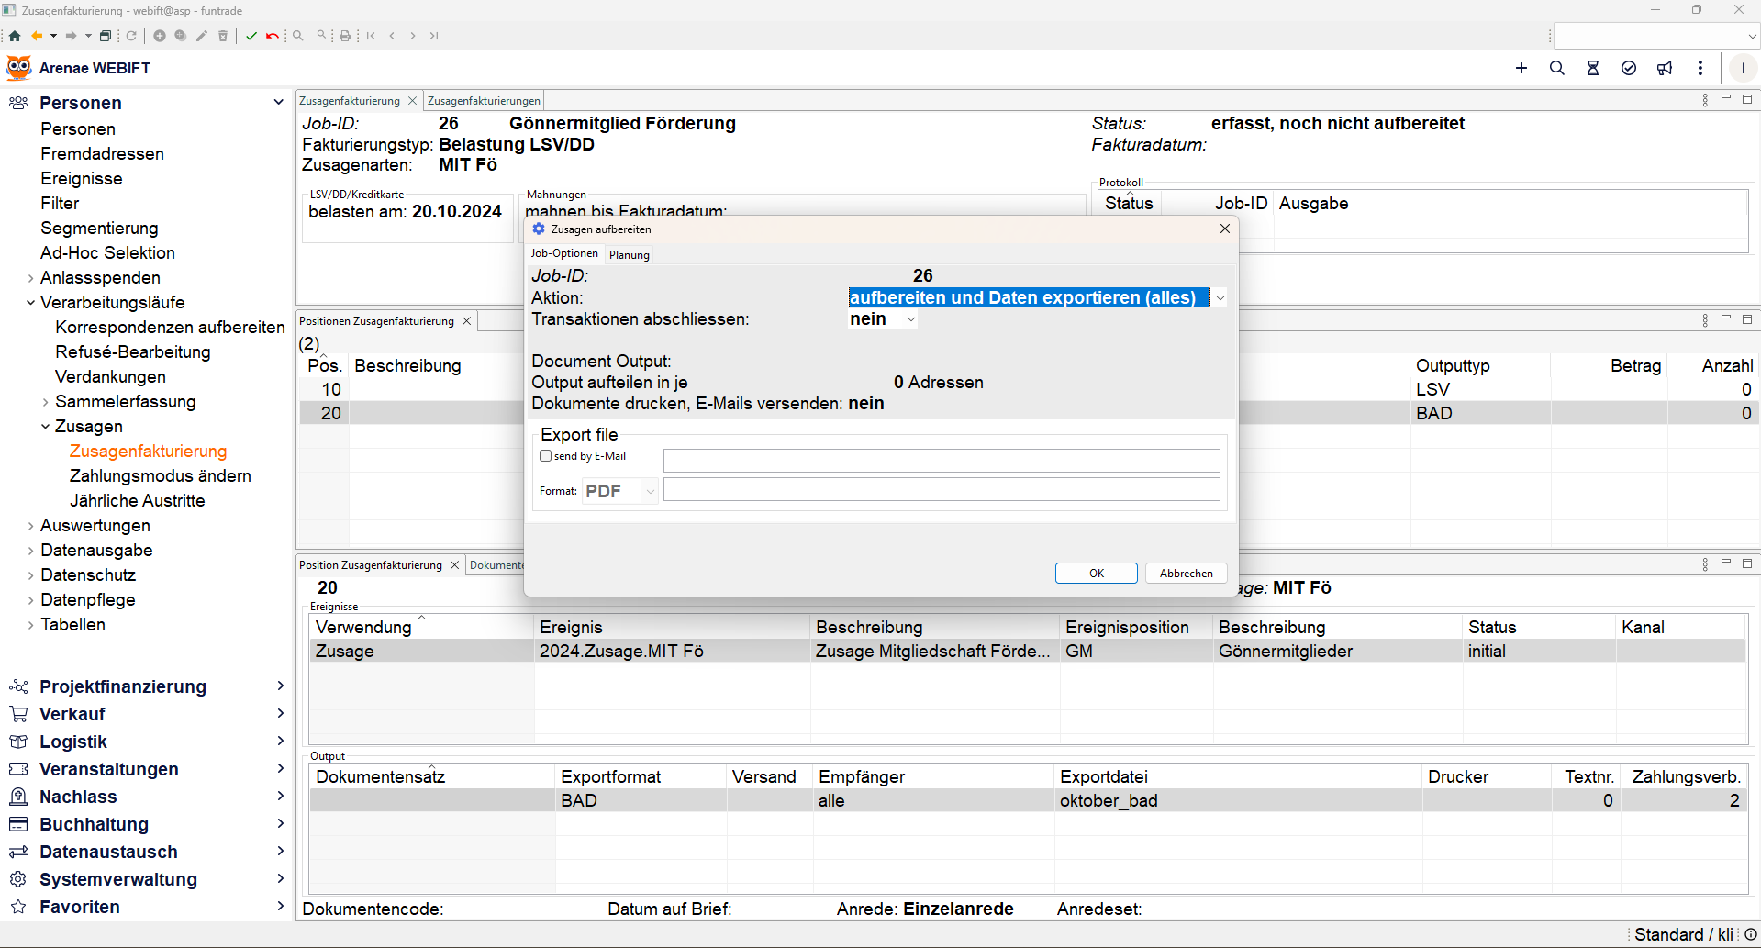Open the three-dot more options menu
This screenshot has width=1761, height=948.
(x=1700, y=68)
